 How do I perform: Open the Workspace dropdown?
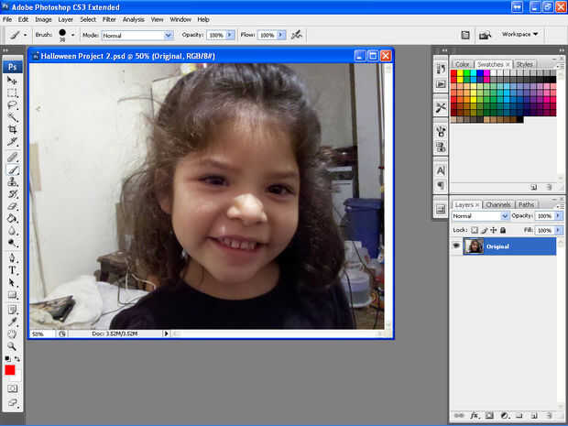(x=519, y=34)
